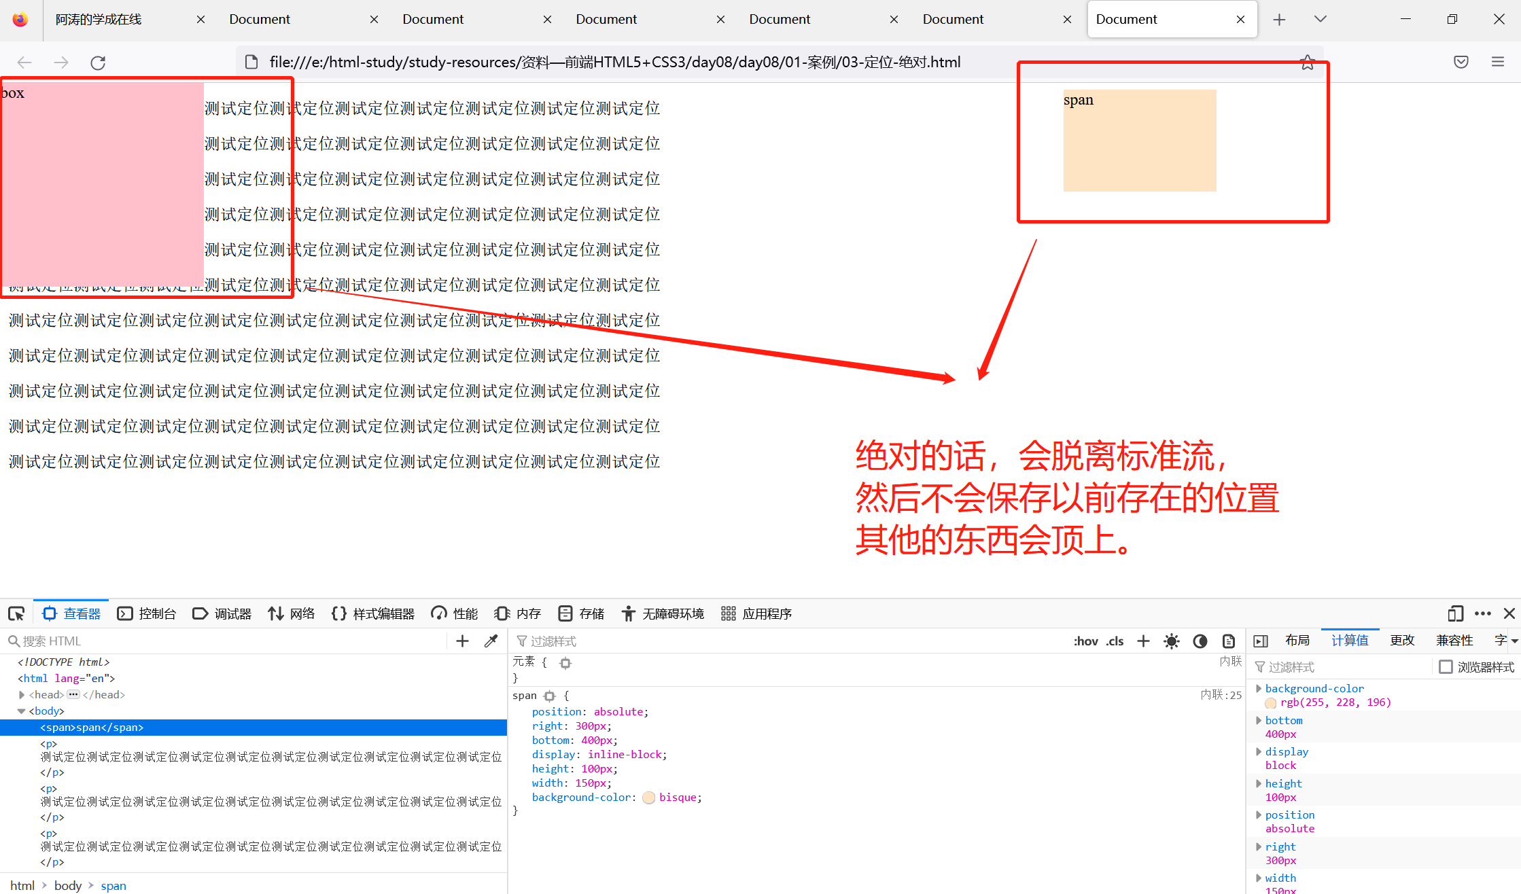Enable the 浏览器样式 checkbox
The height and width of the screenshot is (894, 1521).
[1446, 666]
